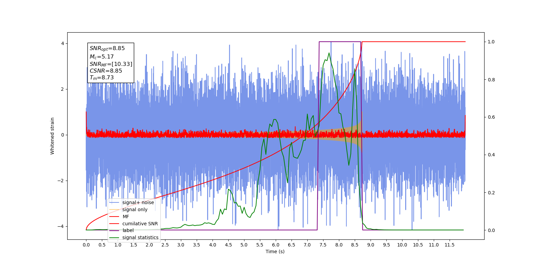Image resolution: width=538 pixels, height=269 pixels.
Task: Click the 4.0 tick on the time axis
Action: coord(213,245)
